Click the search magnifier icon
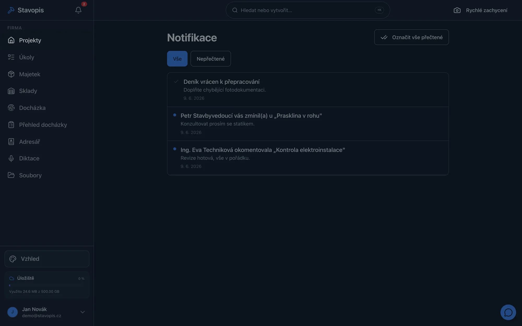Viewport: 522px width, 326px height. click(x=235, y=10)
